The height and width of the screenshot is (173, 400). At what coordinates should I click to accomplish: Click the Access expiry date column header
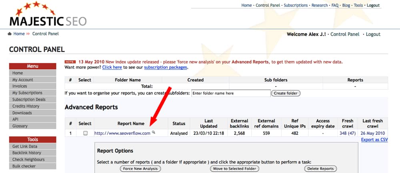click(x=323, y=124)
